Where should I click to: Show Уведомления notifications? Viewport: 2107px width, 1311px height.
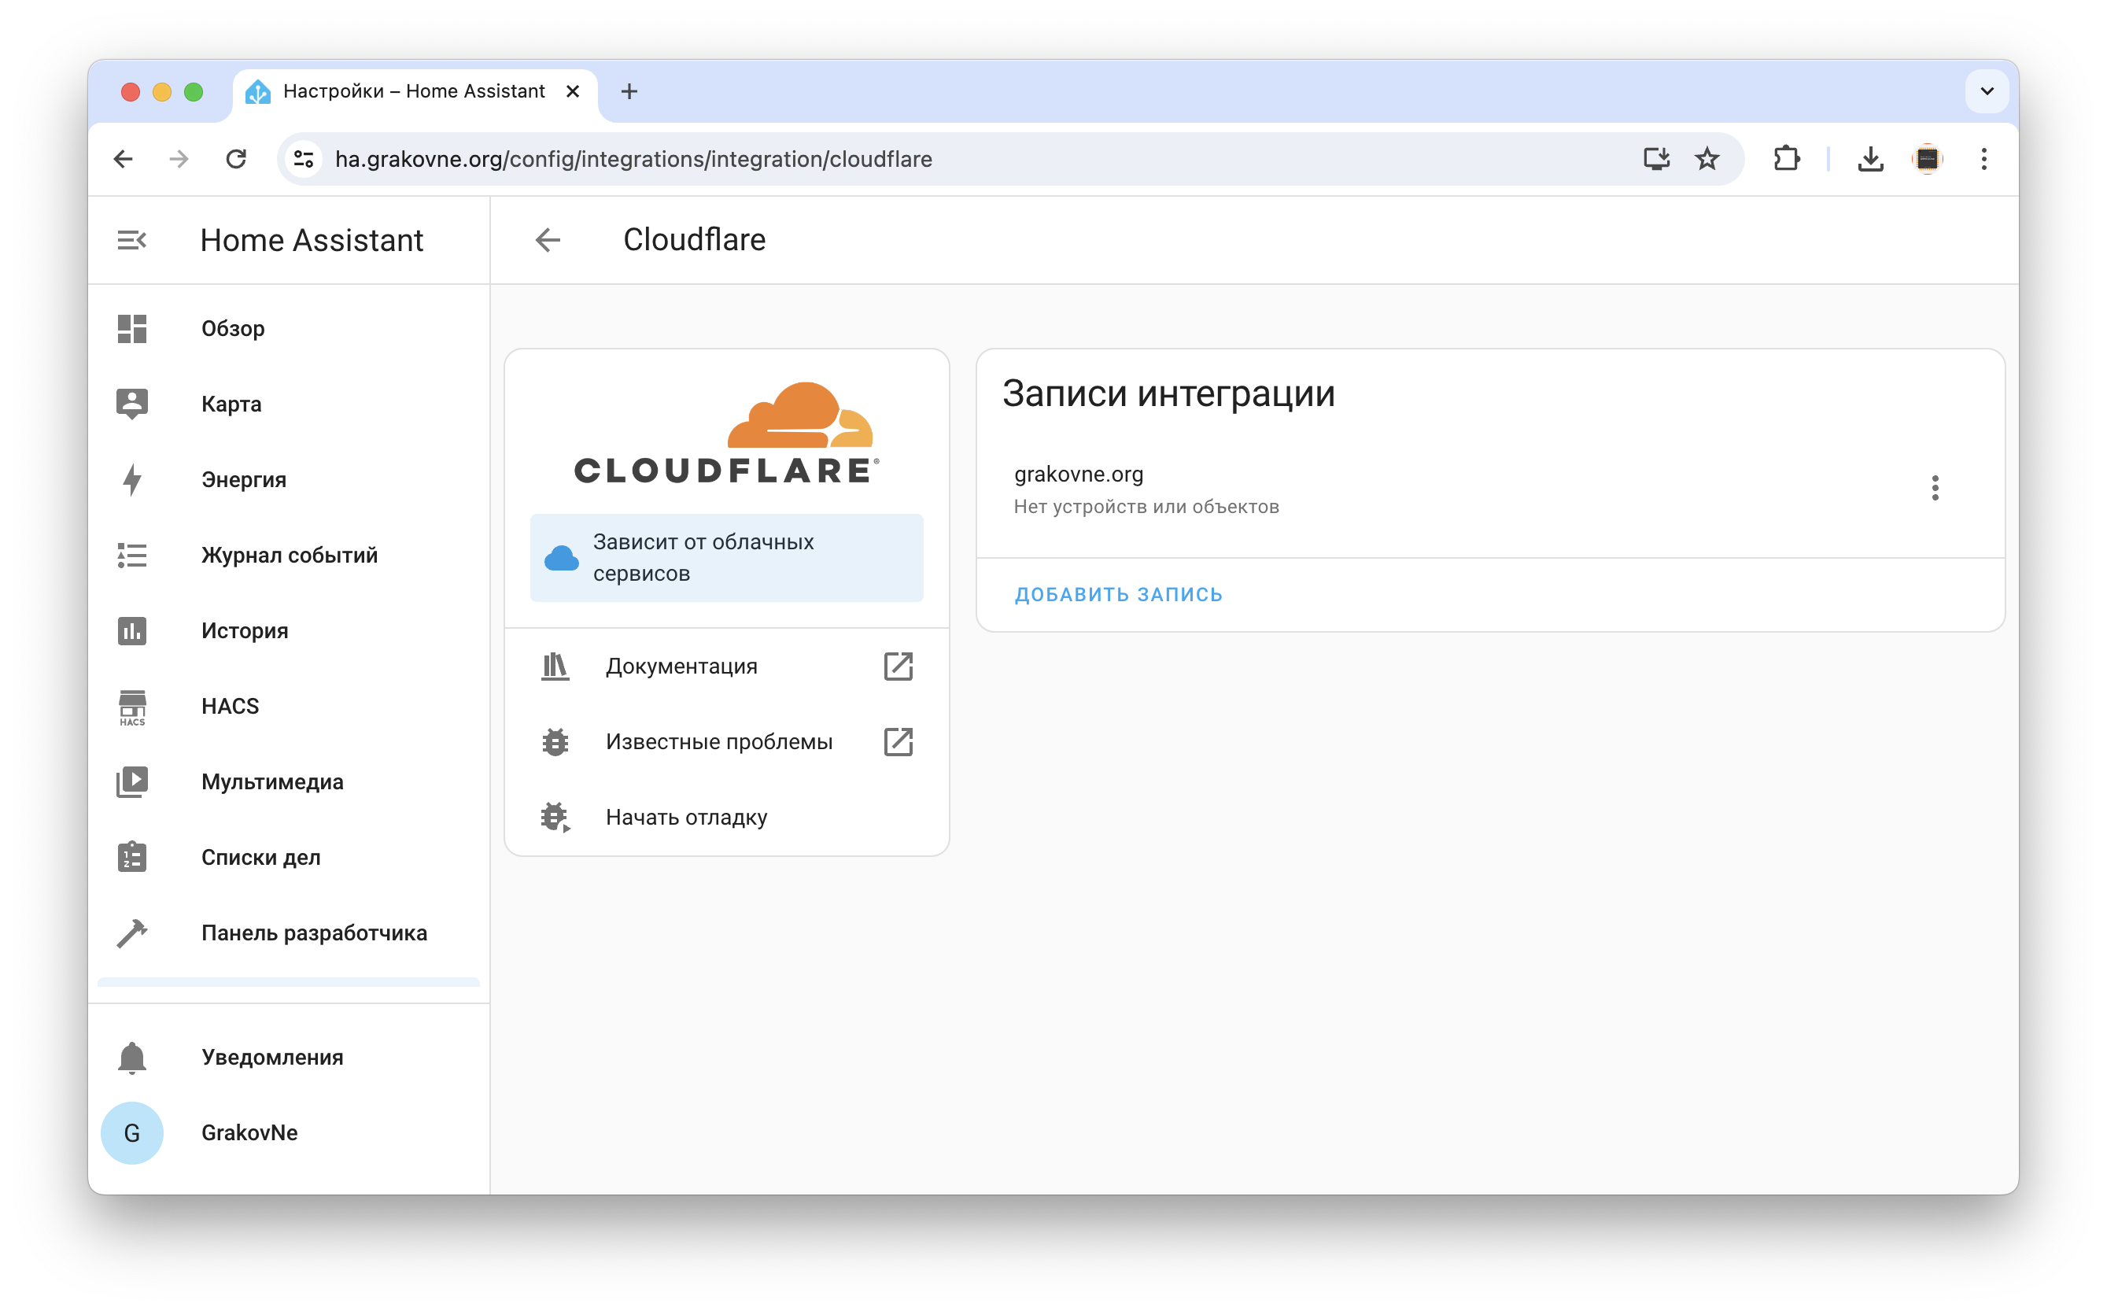point(272,1056)
